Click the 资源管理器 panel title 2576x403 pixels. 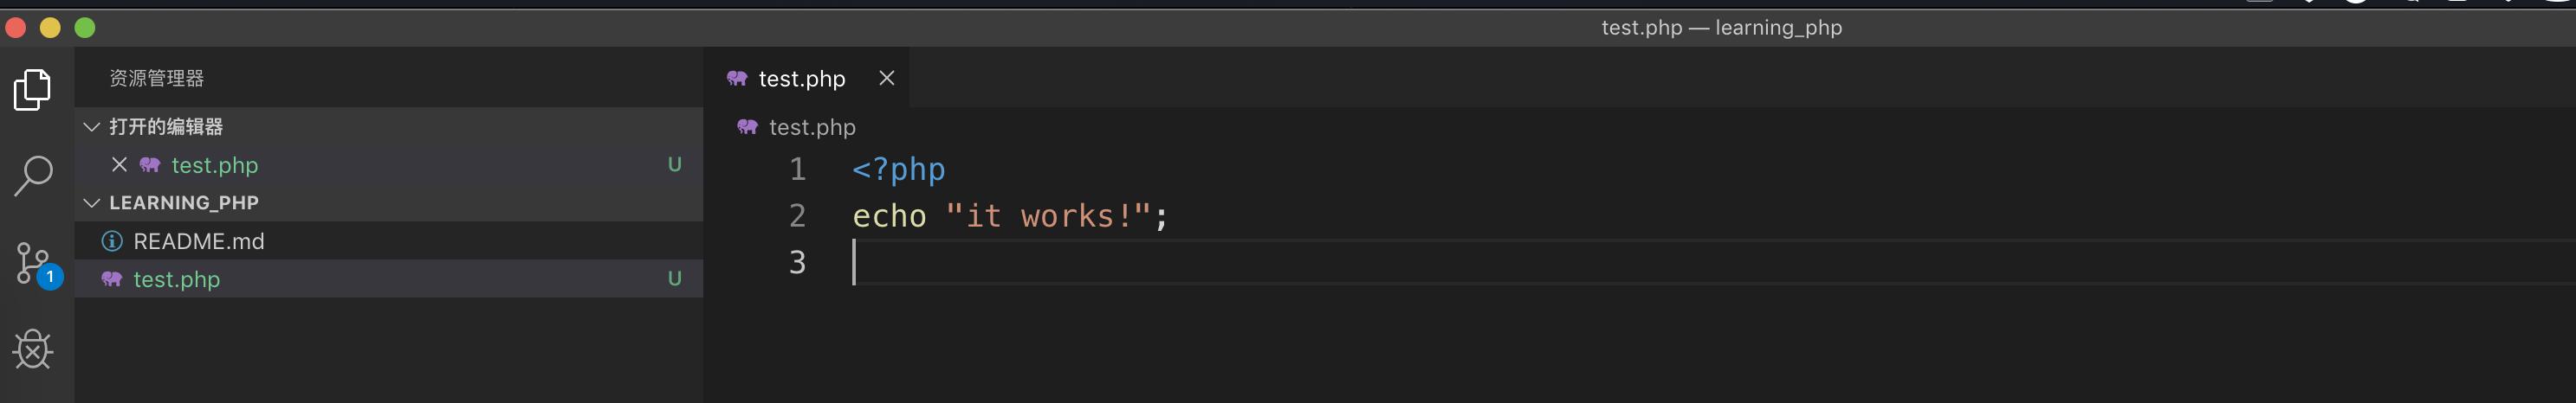coord(156,78)
